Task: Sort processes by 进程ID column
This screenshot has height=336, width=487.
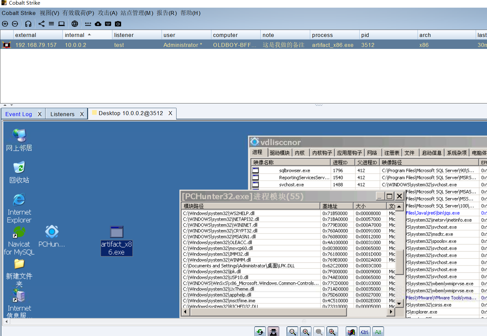Action: (x=342, y=162)
